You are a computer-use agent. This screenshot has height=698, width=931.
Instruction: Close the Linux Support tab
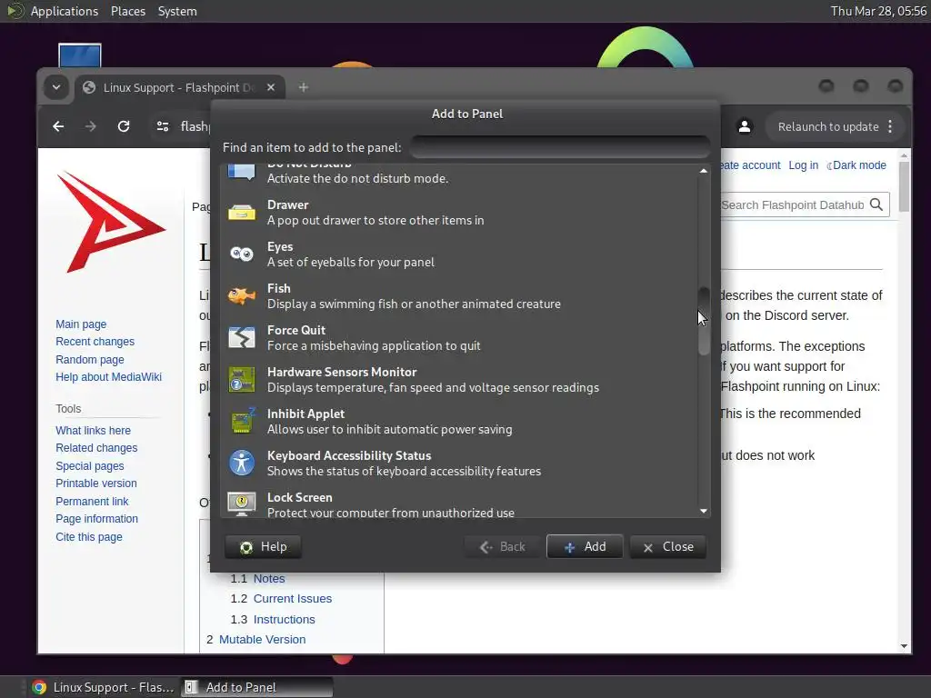(271, 87)
